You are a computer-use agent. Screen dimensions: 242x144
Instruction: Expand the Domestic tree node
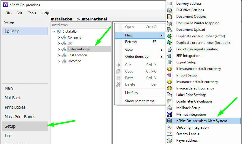pos(59,61)
